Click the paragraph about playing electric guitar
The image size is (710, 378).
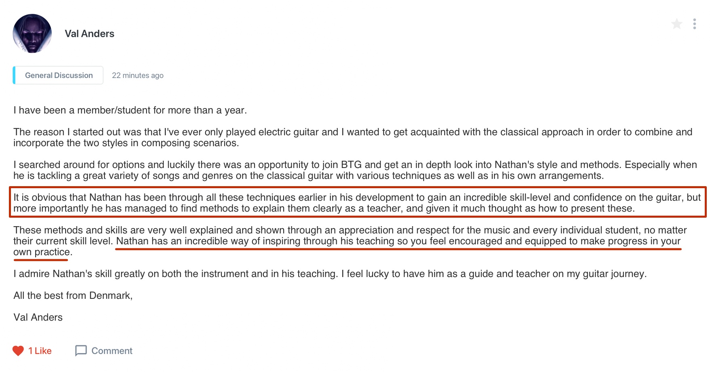point(353,137)
